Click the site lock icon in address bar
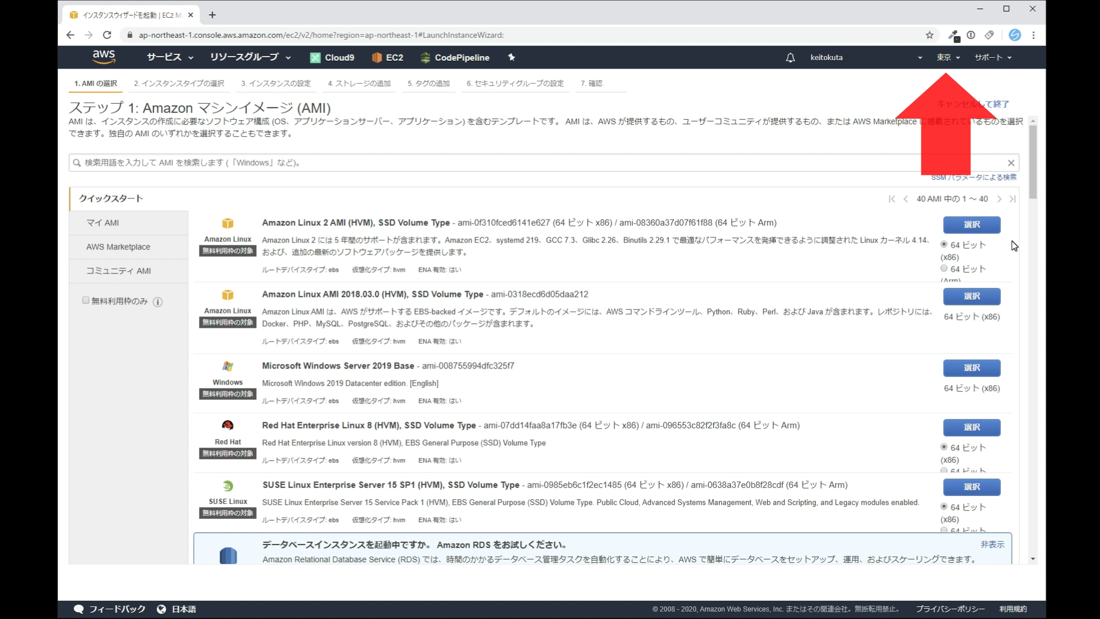 click(x=129, y=35)
